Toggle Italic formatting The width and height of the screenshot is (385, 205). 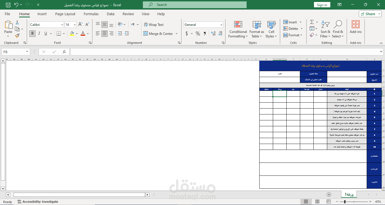[x=39, y=33]
